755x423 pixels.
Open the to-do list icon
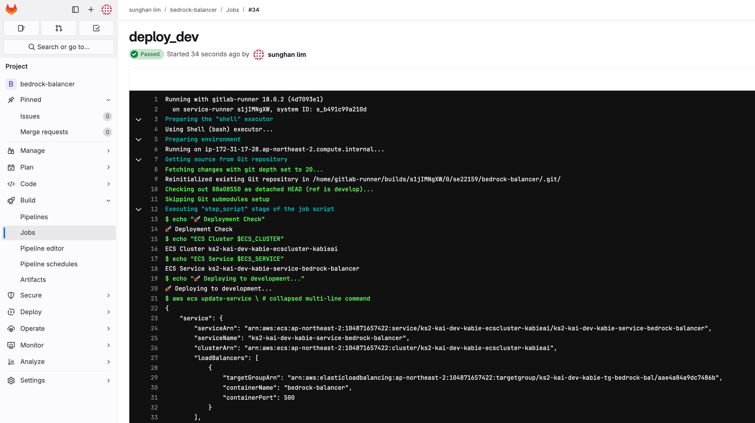[x=96, y=28]
